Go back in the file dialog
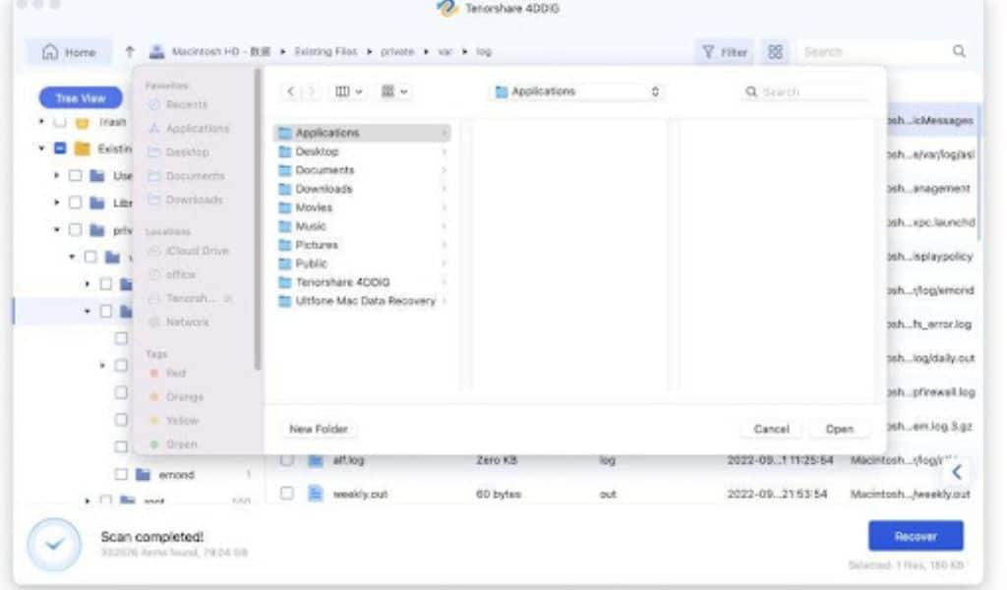 click(290, 91)
